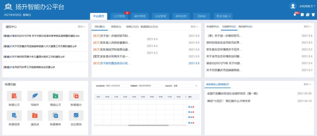Image resolution: width=317 pixels, height=136 pixels.
Task: Open notifications bell with 99+ badge
Action: pyautogui.click(x=295, y=15)
